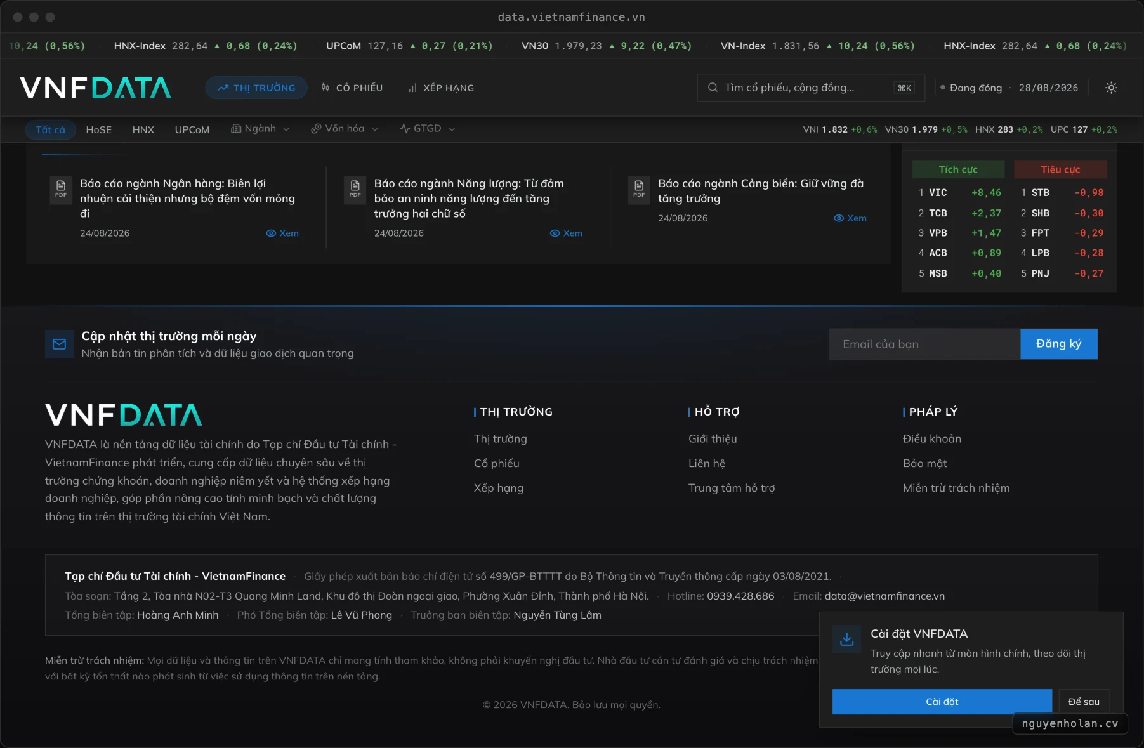Click the Cài đặt install button
Image resolution: width=1144 pixels, height=748 pixels.
tap(942, 702)
